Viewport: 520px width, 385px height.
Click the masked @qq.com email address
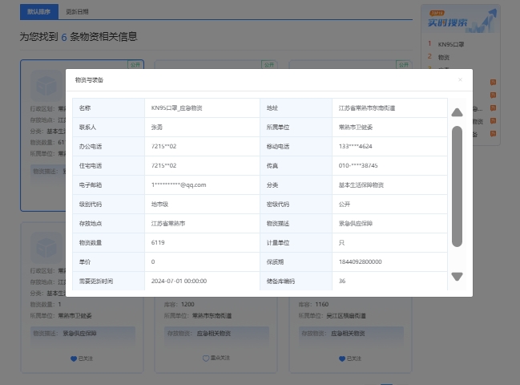pyautogui.click(x=179, y=184)
